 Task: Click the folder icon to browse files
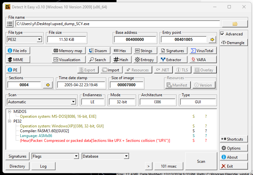tap(235, 23)
